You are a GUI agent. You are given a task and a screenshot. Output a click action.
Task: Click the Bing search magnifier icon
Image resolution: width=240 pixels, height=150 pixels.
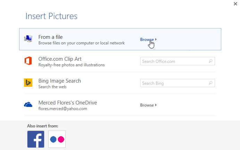211,83
